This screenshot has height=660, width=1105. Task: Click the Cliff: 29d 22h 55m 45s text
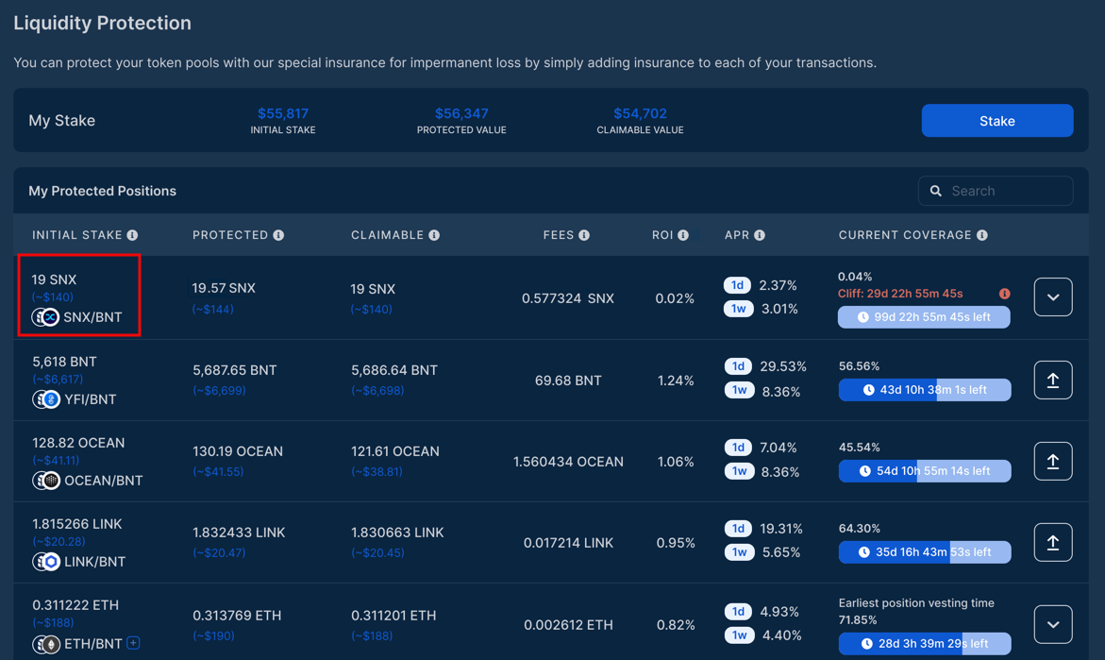900,294
